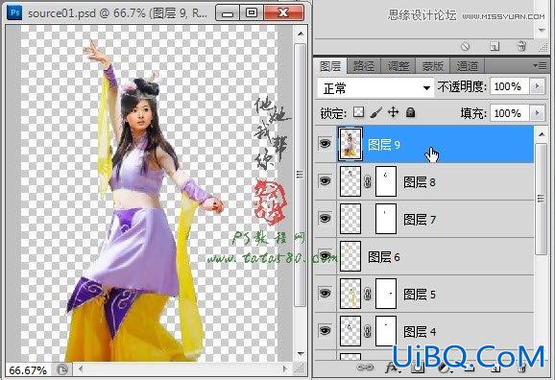Click document vertical scrollbar thumb
The image size is (555, 380).
pyautogui.click(x=301, y=175)
